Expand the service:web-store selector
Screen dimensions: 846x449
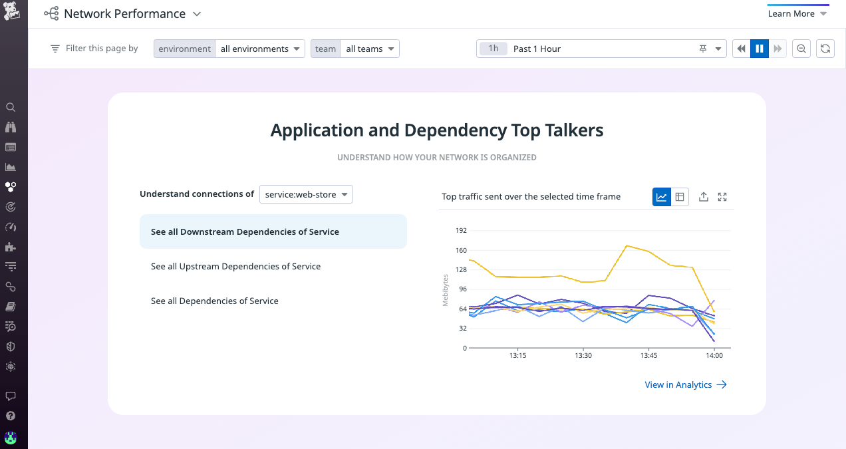tap(306, 194)
